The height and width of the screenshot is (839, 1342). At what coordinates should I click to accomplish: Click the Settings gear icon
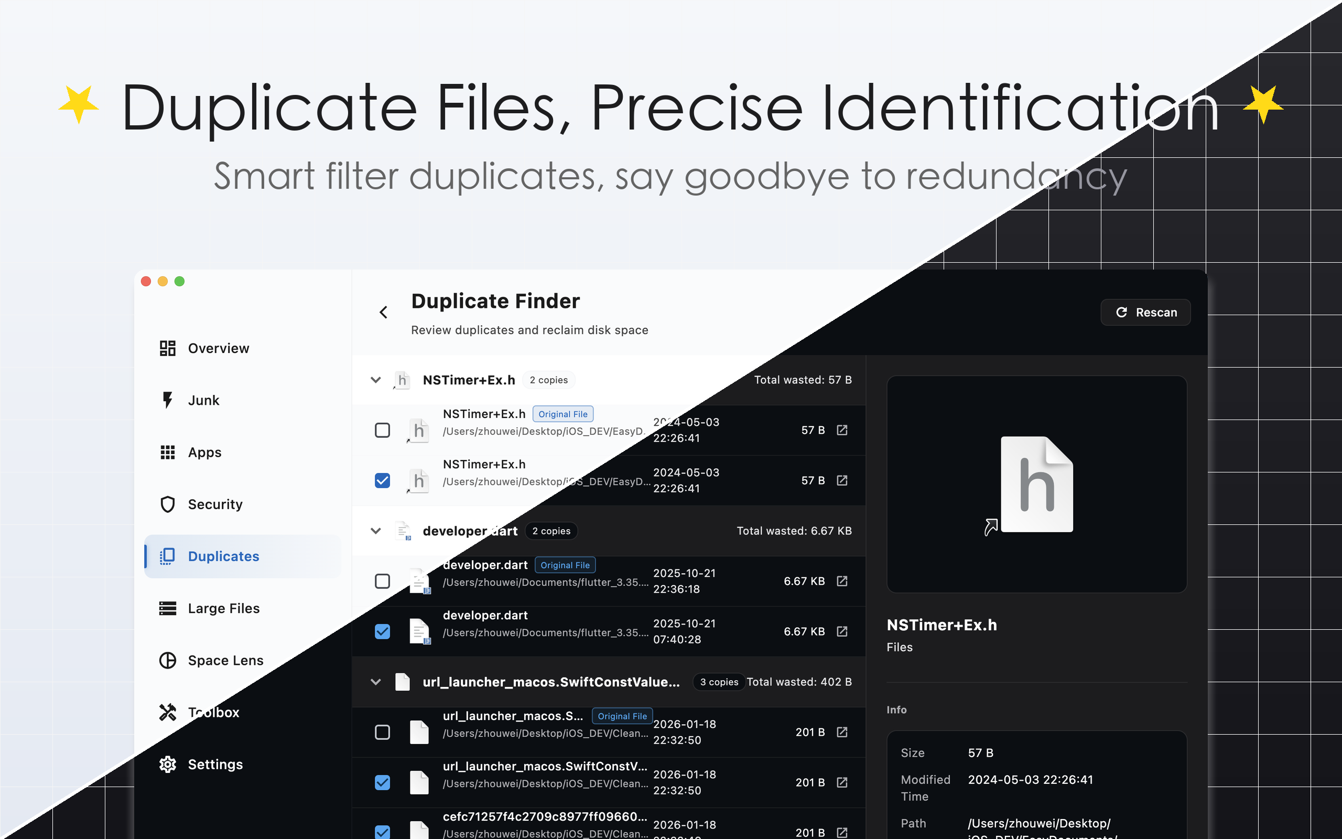pos(167,764)
